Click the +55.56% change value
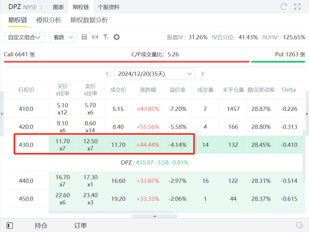 (148, 127)
